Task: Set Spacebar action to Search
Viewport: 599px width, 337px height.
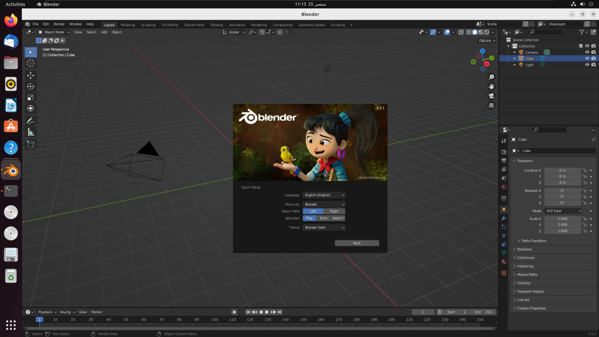Action: point(338,218)
